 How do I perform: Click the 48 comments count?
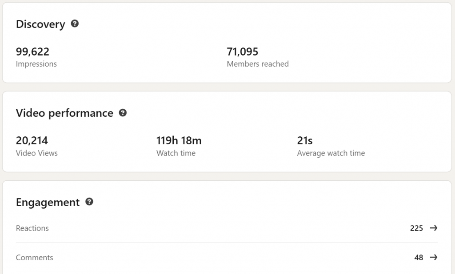[x=419, y=258]
